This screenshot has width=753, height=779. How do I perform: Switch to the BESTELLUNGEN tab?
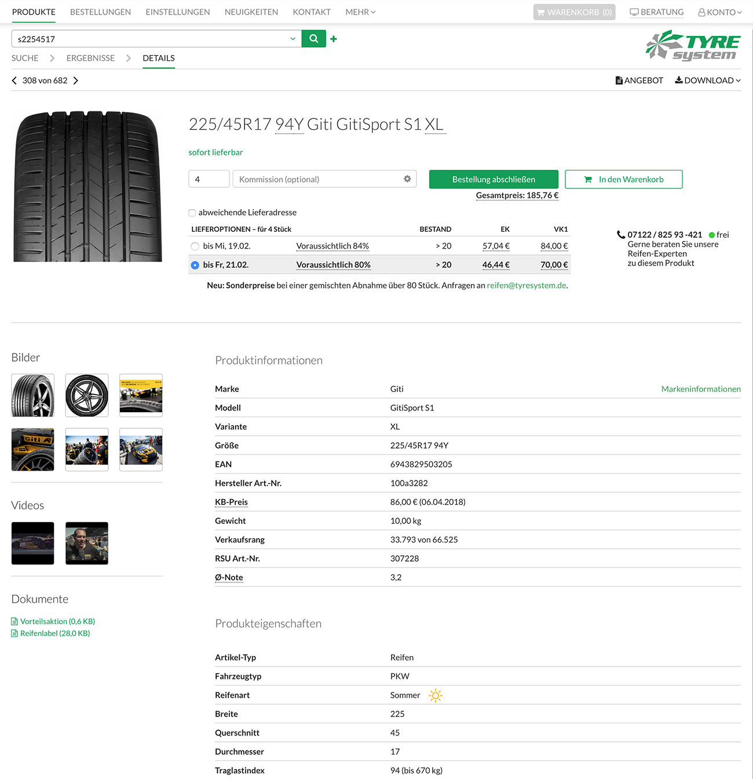(100, 12)
